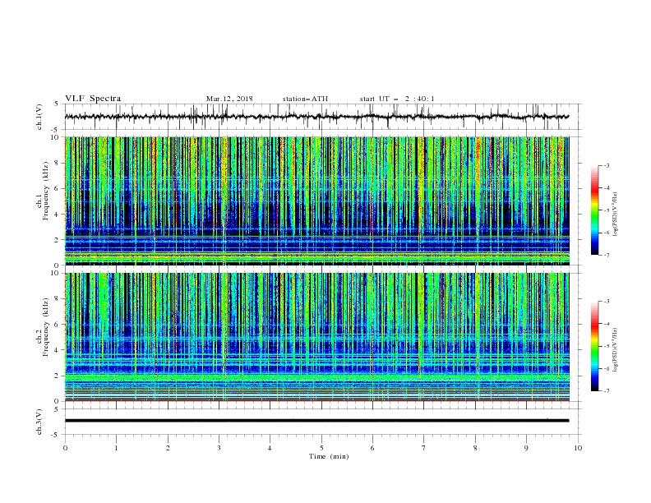651x503 pixels.
Task: Click inside the ch.2 spectrogram panel
Action: [316, 337]
